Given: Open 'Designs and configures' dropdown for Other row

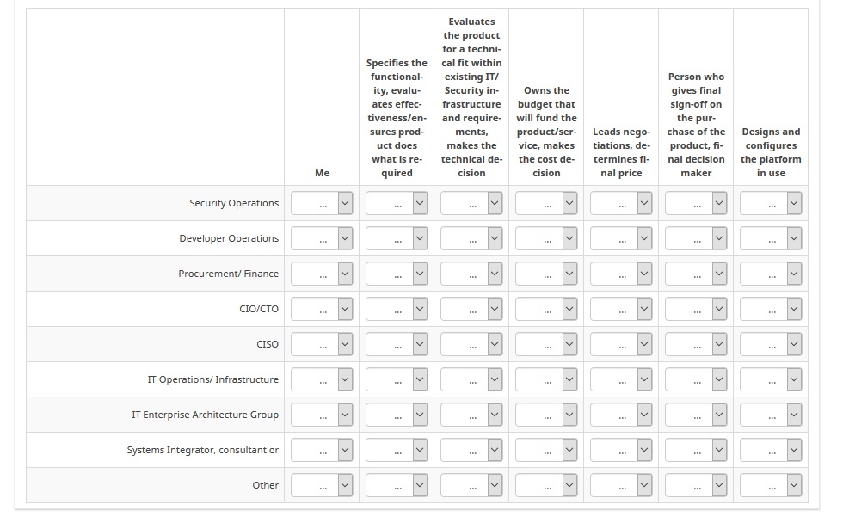Looking at the screenshot, I should (x=771, y=485).
